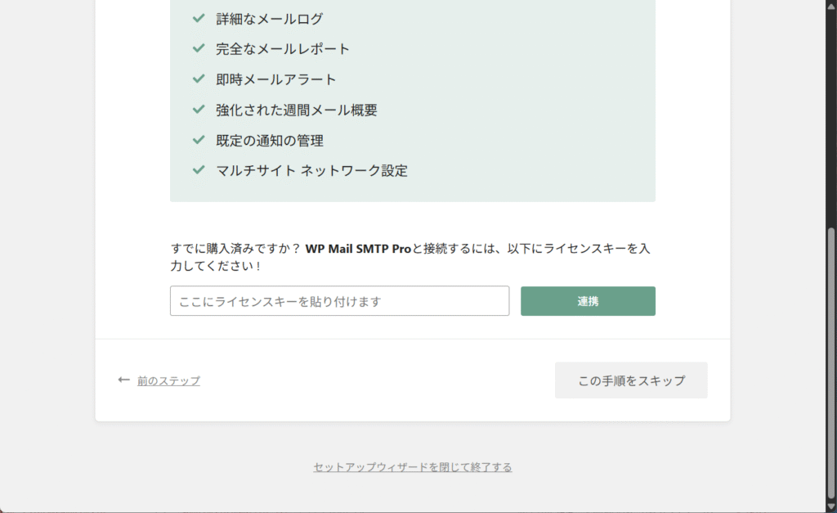This screenshot has height=513, width=837.
Task: Click the 強化された週間メール概要 feature text
Action: (x=297, y=110)
